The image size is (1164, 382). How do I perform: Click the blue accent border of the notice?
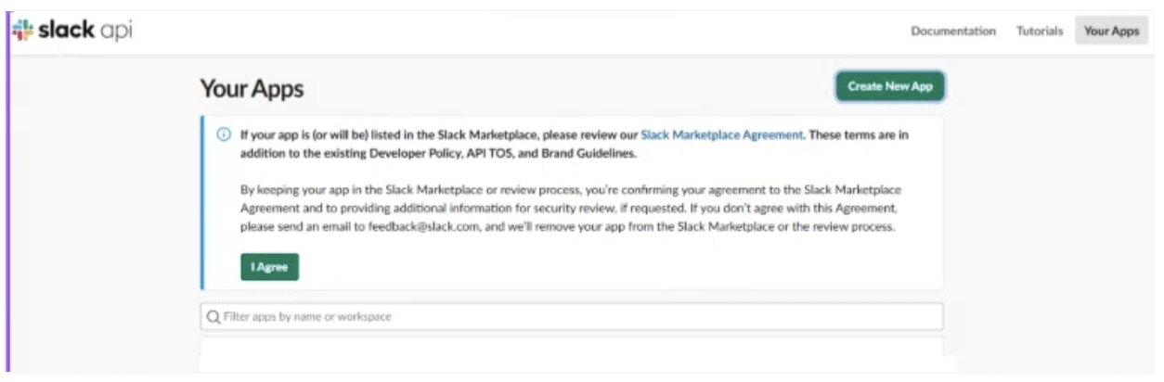[x=201, y=204]
